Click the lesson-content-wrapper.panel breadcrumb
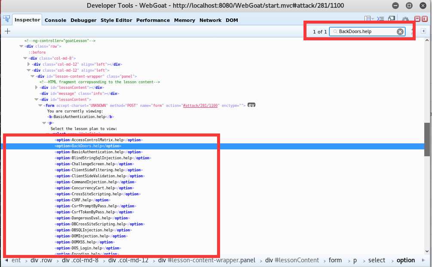 [207, 260]
